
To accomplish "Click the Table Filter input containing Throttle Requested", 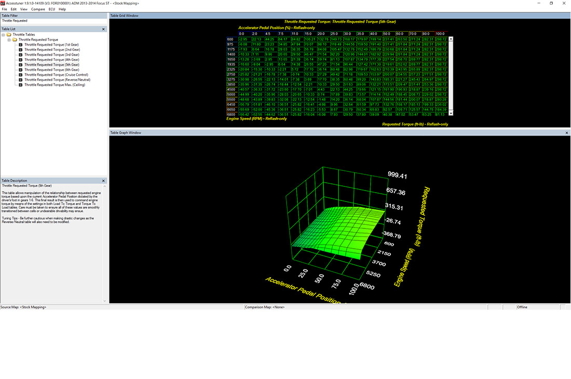I will [54, 21].
